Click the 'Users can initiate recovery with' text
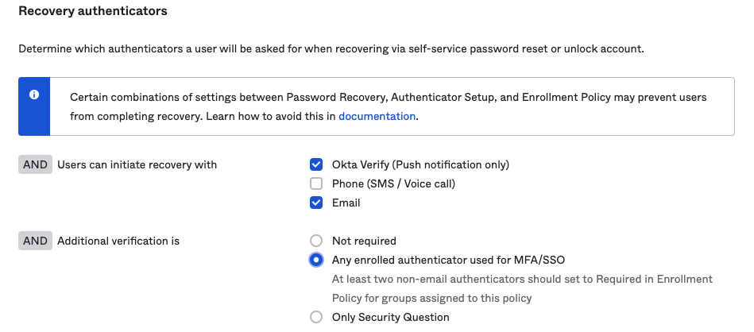Image resolution: width=754 pixels, height=332 pixels. 137,165
